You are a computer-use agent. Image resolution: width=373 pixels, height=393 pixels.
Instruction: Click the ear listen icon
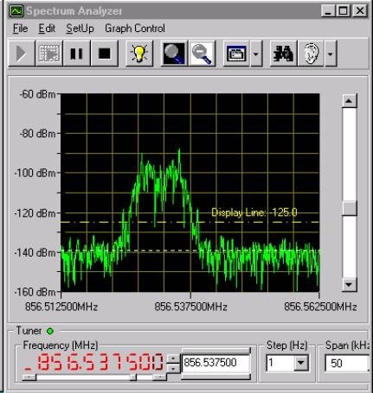tap(311, 54)
